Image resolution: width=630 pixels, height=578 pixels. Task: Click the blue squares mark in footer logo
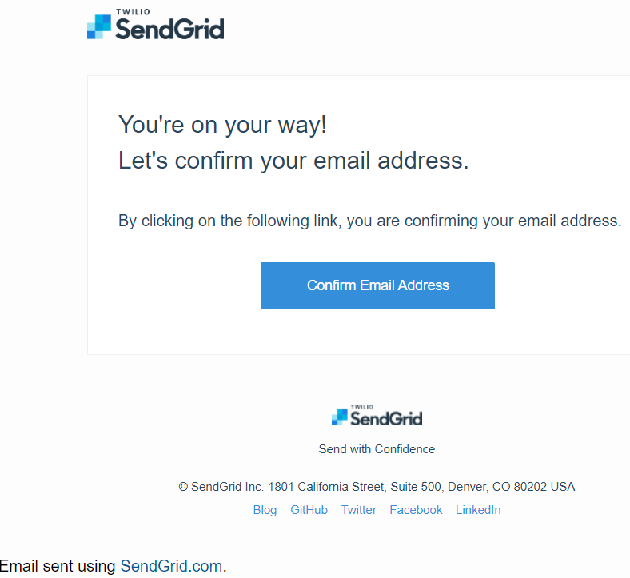tap(340, 417)
